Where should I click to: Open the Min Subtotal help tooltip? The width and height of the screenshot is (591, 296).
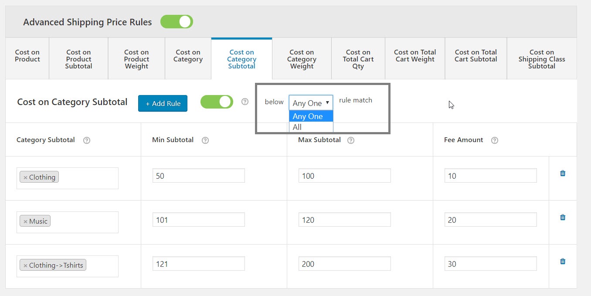(x=205, y=140)
